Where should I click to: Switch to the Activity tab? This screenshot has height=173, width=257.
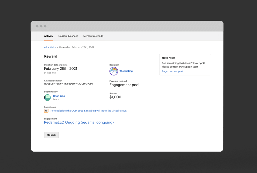point(48,36)
